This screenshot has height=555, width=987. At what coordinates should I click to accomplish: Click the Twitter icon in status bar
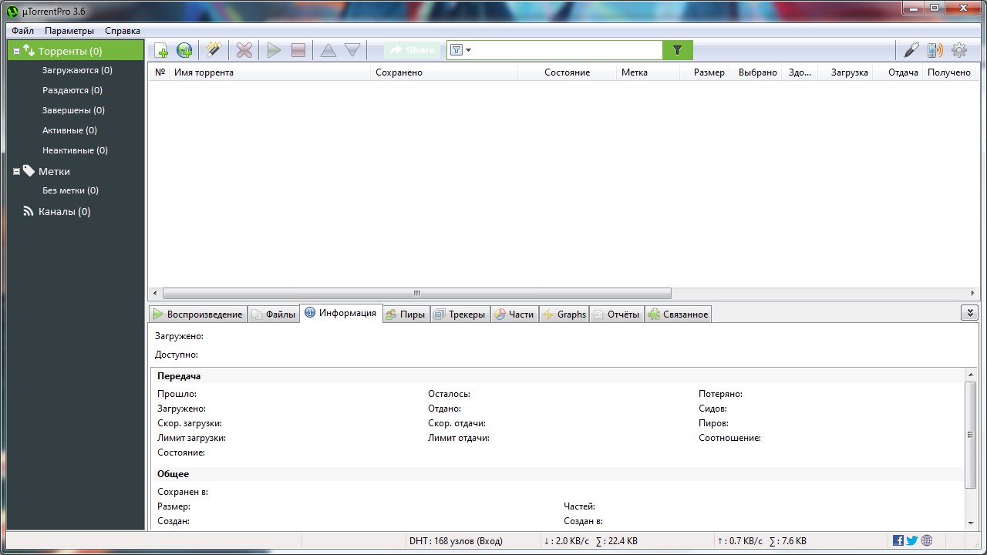coord(912,541)
